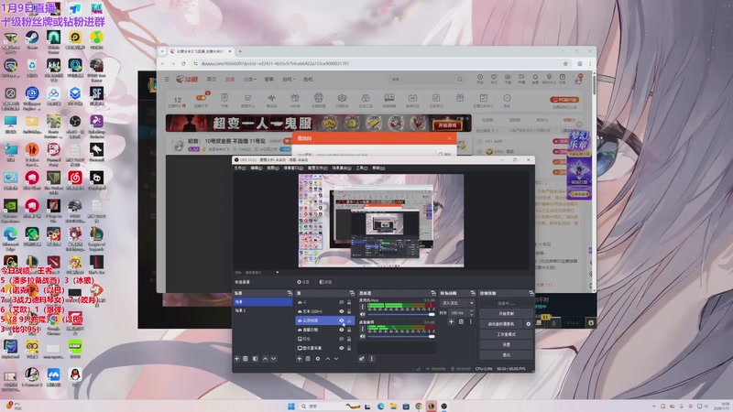
Task: Adjust the 桌面音频 volume slider
Action: pyautogui.click(x=401, y=336)
